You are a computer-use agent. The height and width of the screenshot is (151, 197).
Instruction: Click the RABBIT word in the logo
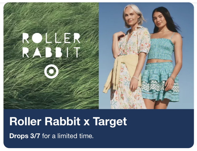coord(51,52)
